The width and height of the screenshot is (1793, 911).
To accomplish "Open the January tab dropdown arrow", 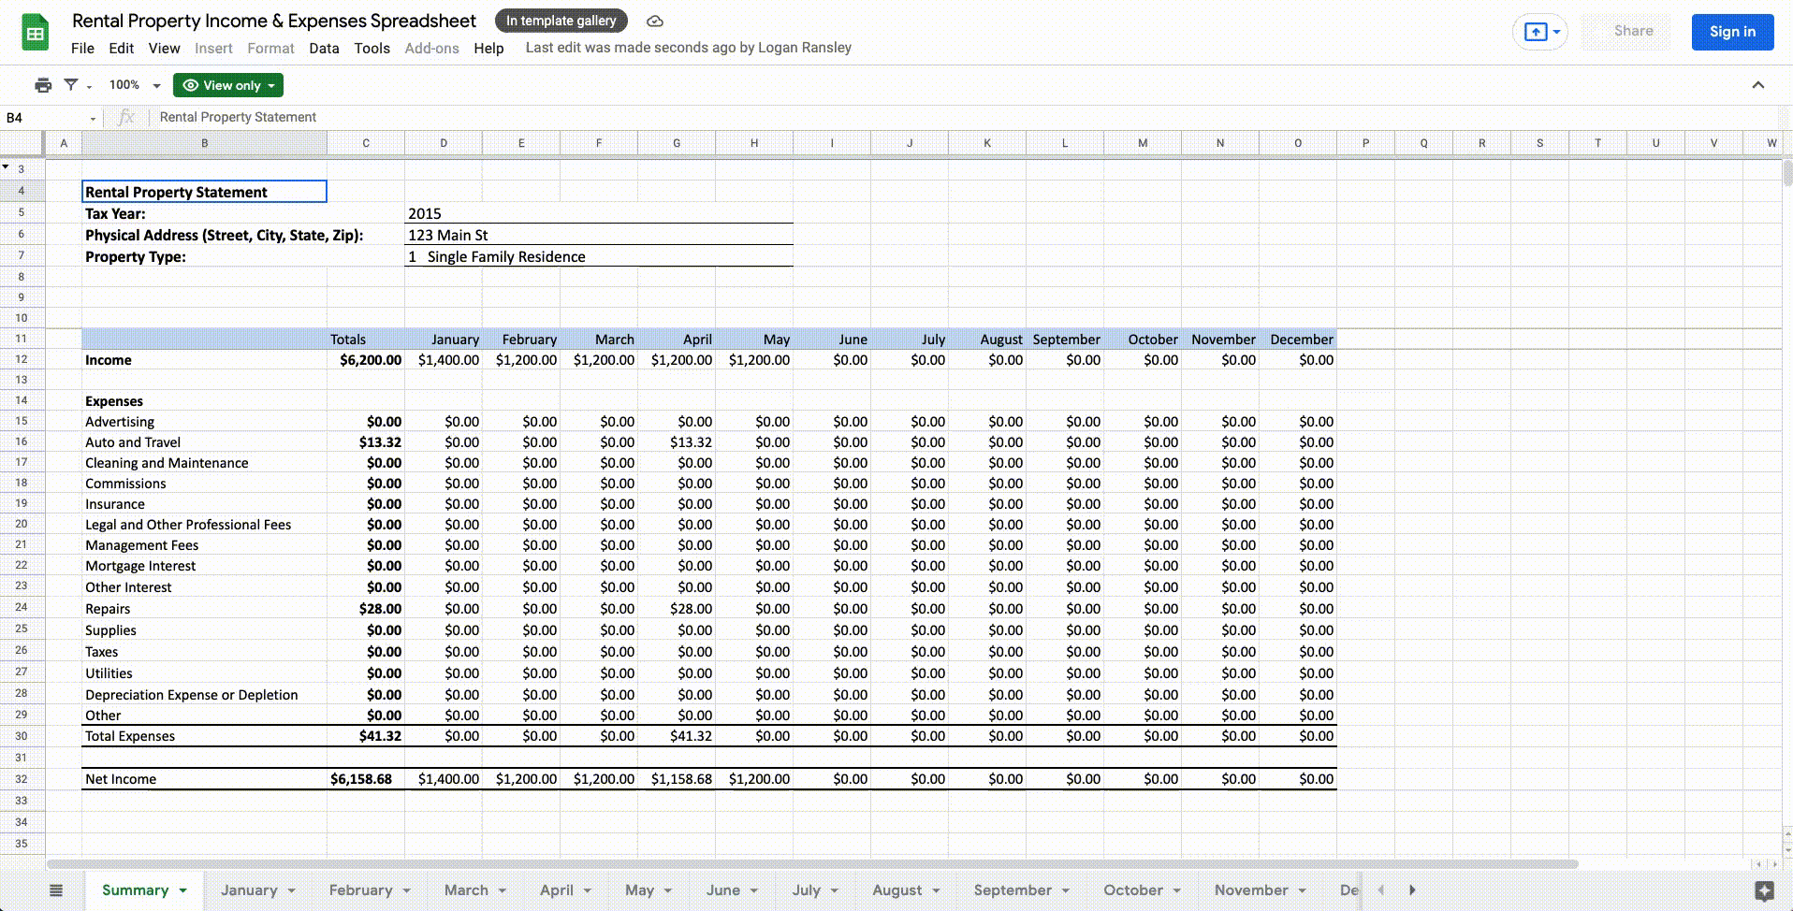I will [292, 890].
